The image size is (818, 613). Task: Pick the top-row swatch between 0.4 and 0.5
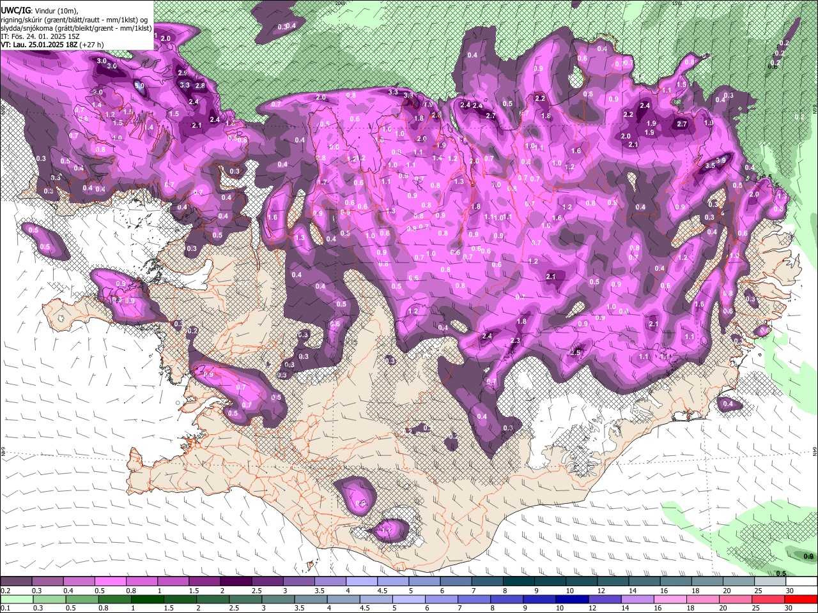[x=79, y=581]
